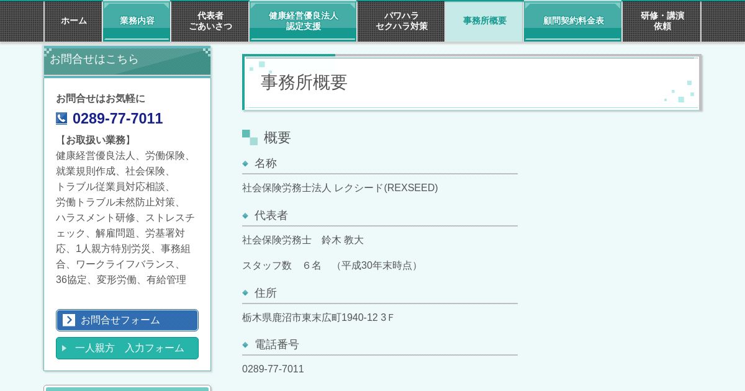The height and width of the screenshot is (391, 745).
Task: Click 社会保険労務士 鈴木 教大 text
Action: (303, 240)
